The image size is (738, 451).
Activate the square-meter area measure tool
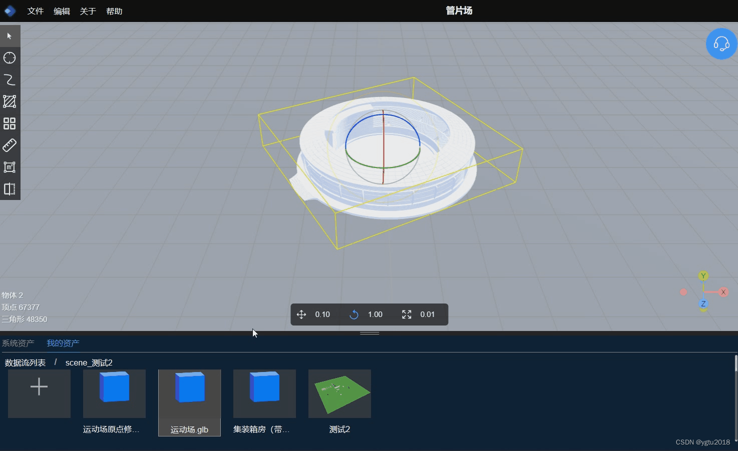[10, 167]
